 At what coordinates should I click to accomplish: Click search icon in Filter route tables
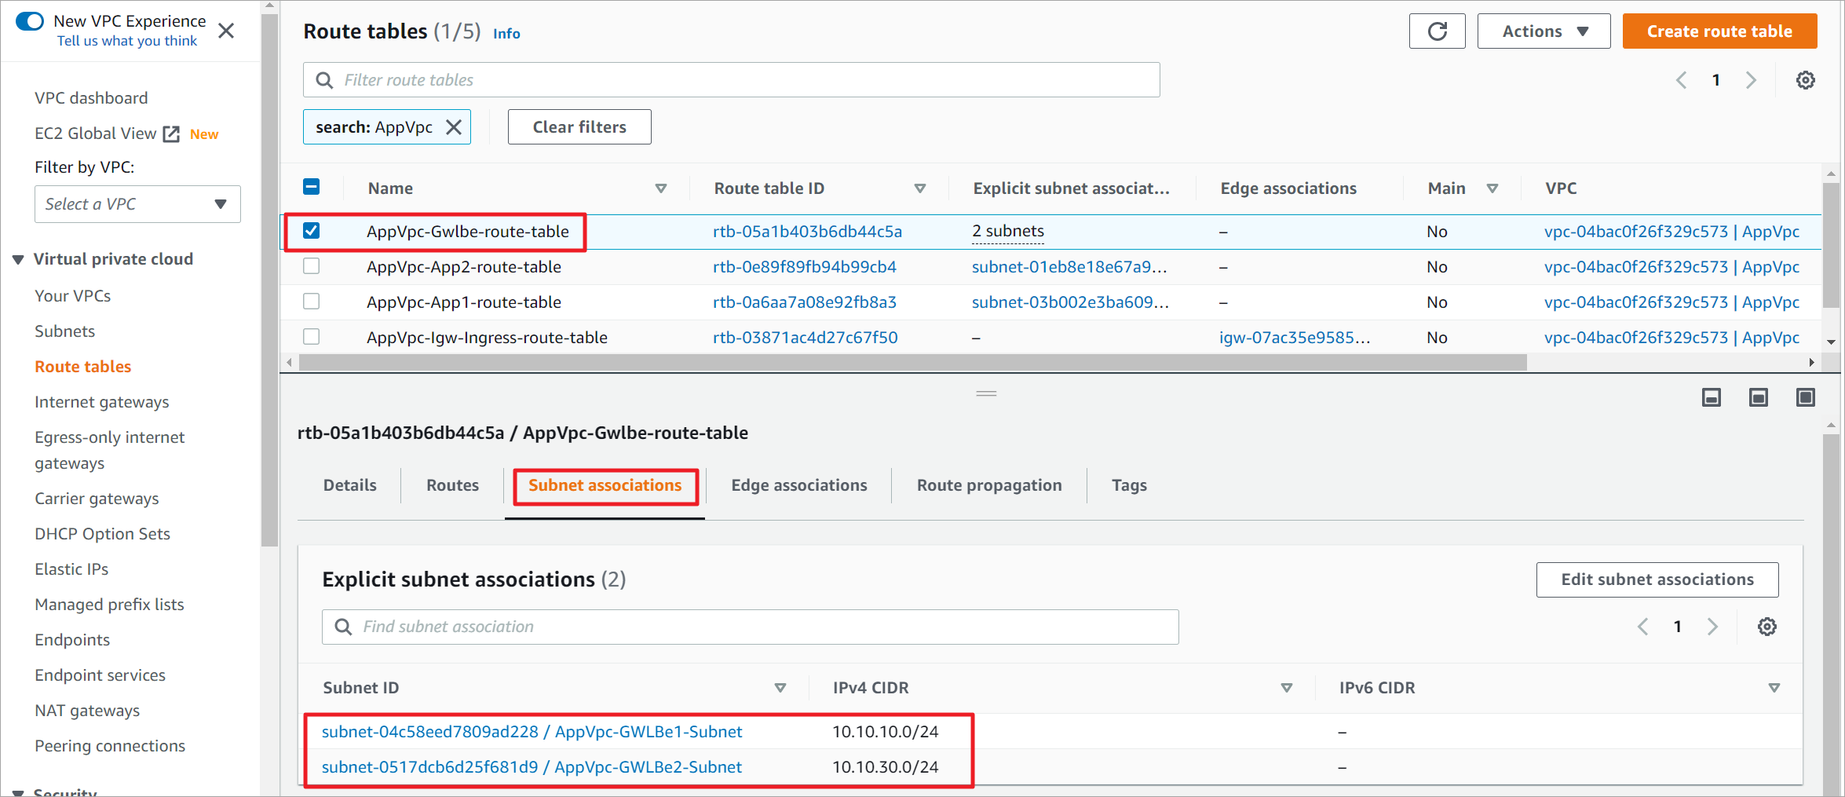click(324, 80)
